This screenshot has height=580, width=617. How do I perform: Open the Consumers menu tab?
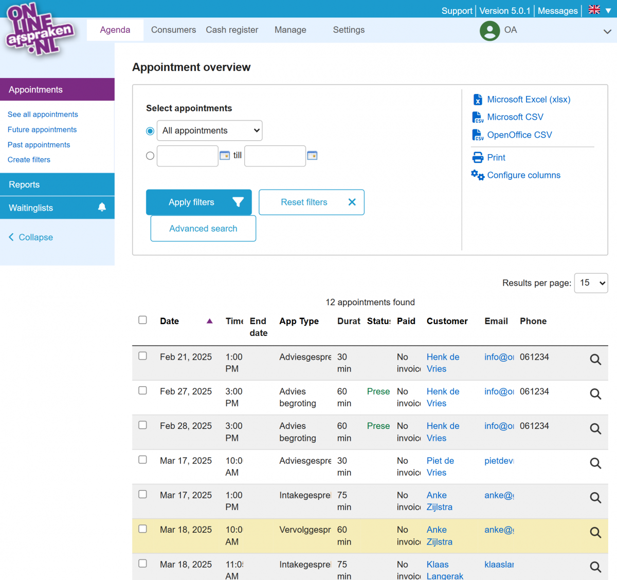(173, 30)
